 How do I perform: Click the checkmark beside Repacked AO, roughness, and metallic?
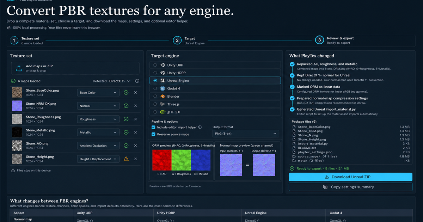[292, 64]
